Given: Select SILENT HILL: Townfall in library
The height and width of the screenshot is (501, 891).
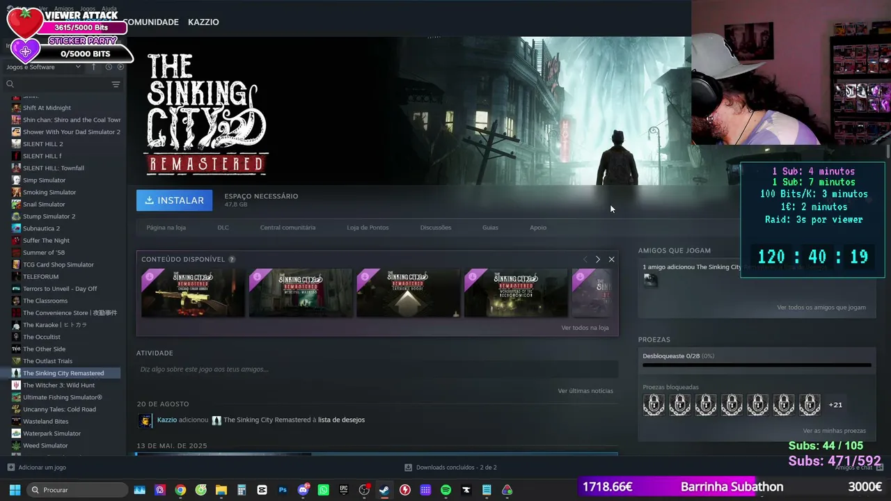Looking at the screenshot, I should [53, 168].
